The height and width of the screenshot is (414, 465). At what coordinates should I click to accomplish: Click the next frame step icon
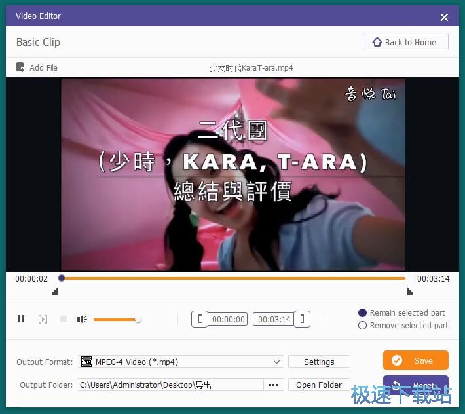(x=43, y=319)
